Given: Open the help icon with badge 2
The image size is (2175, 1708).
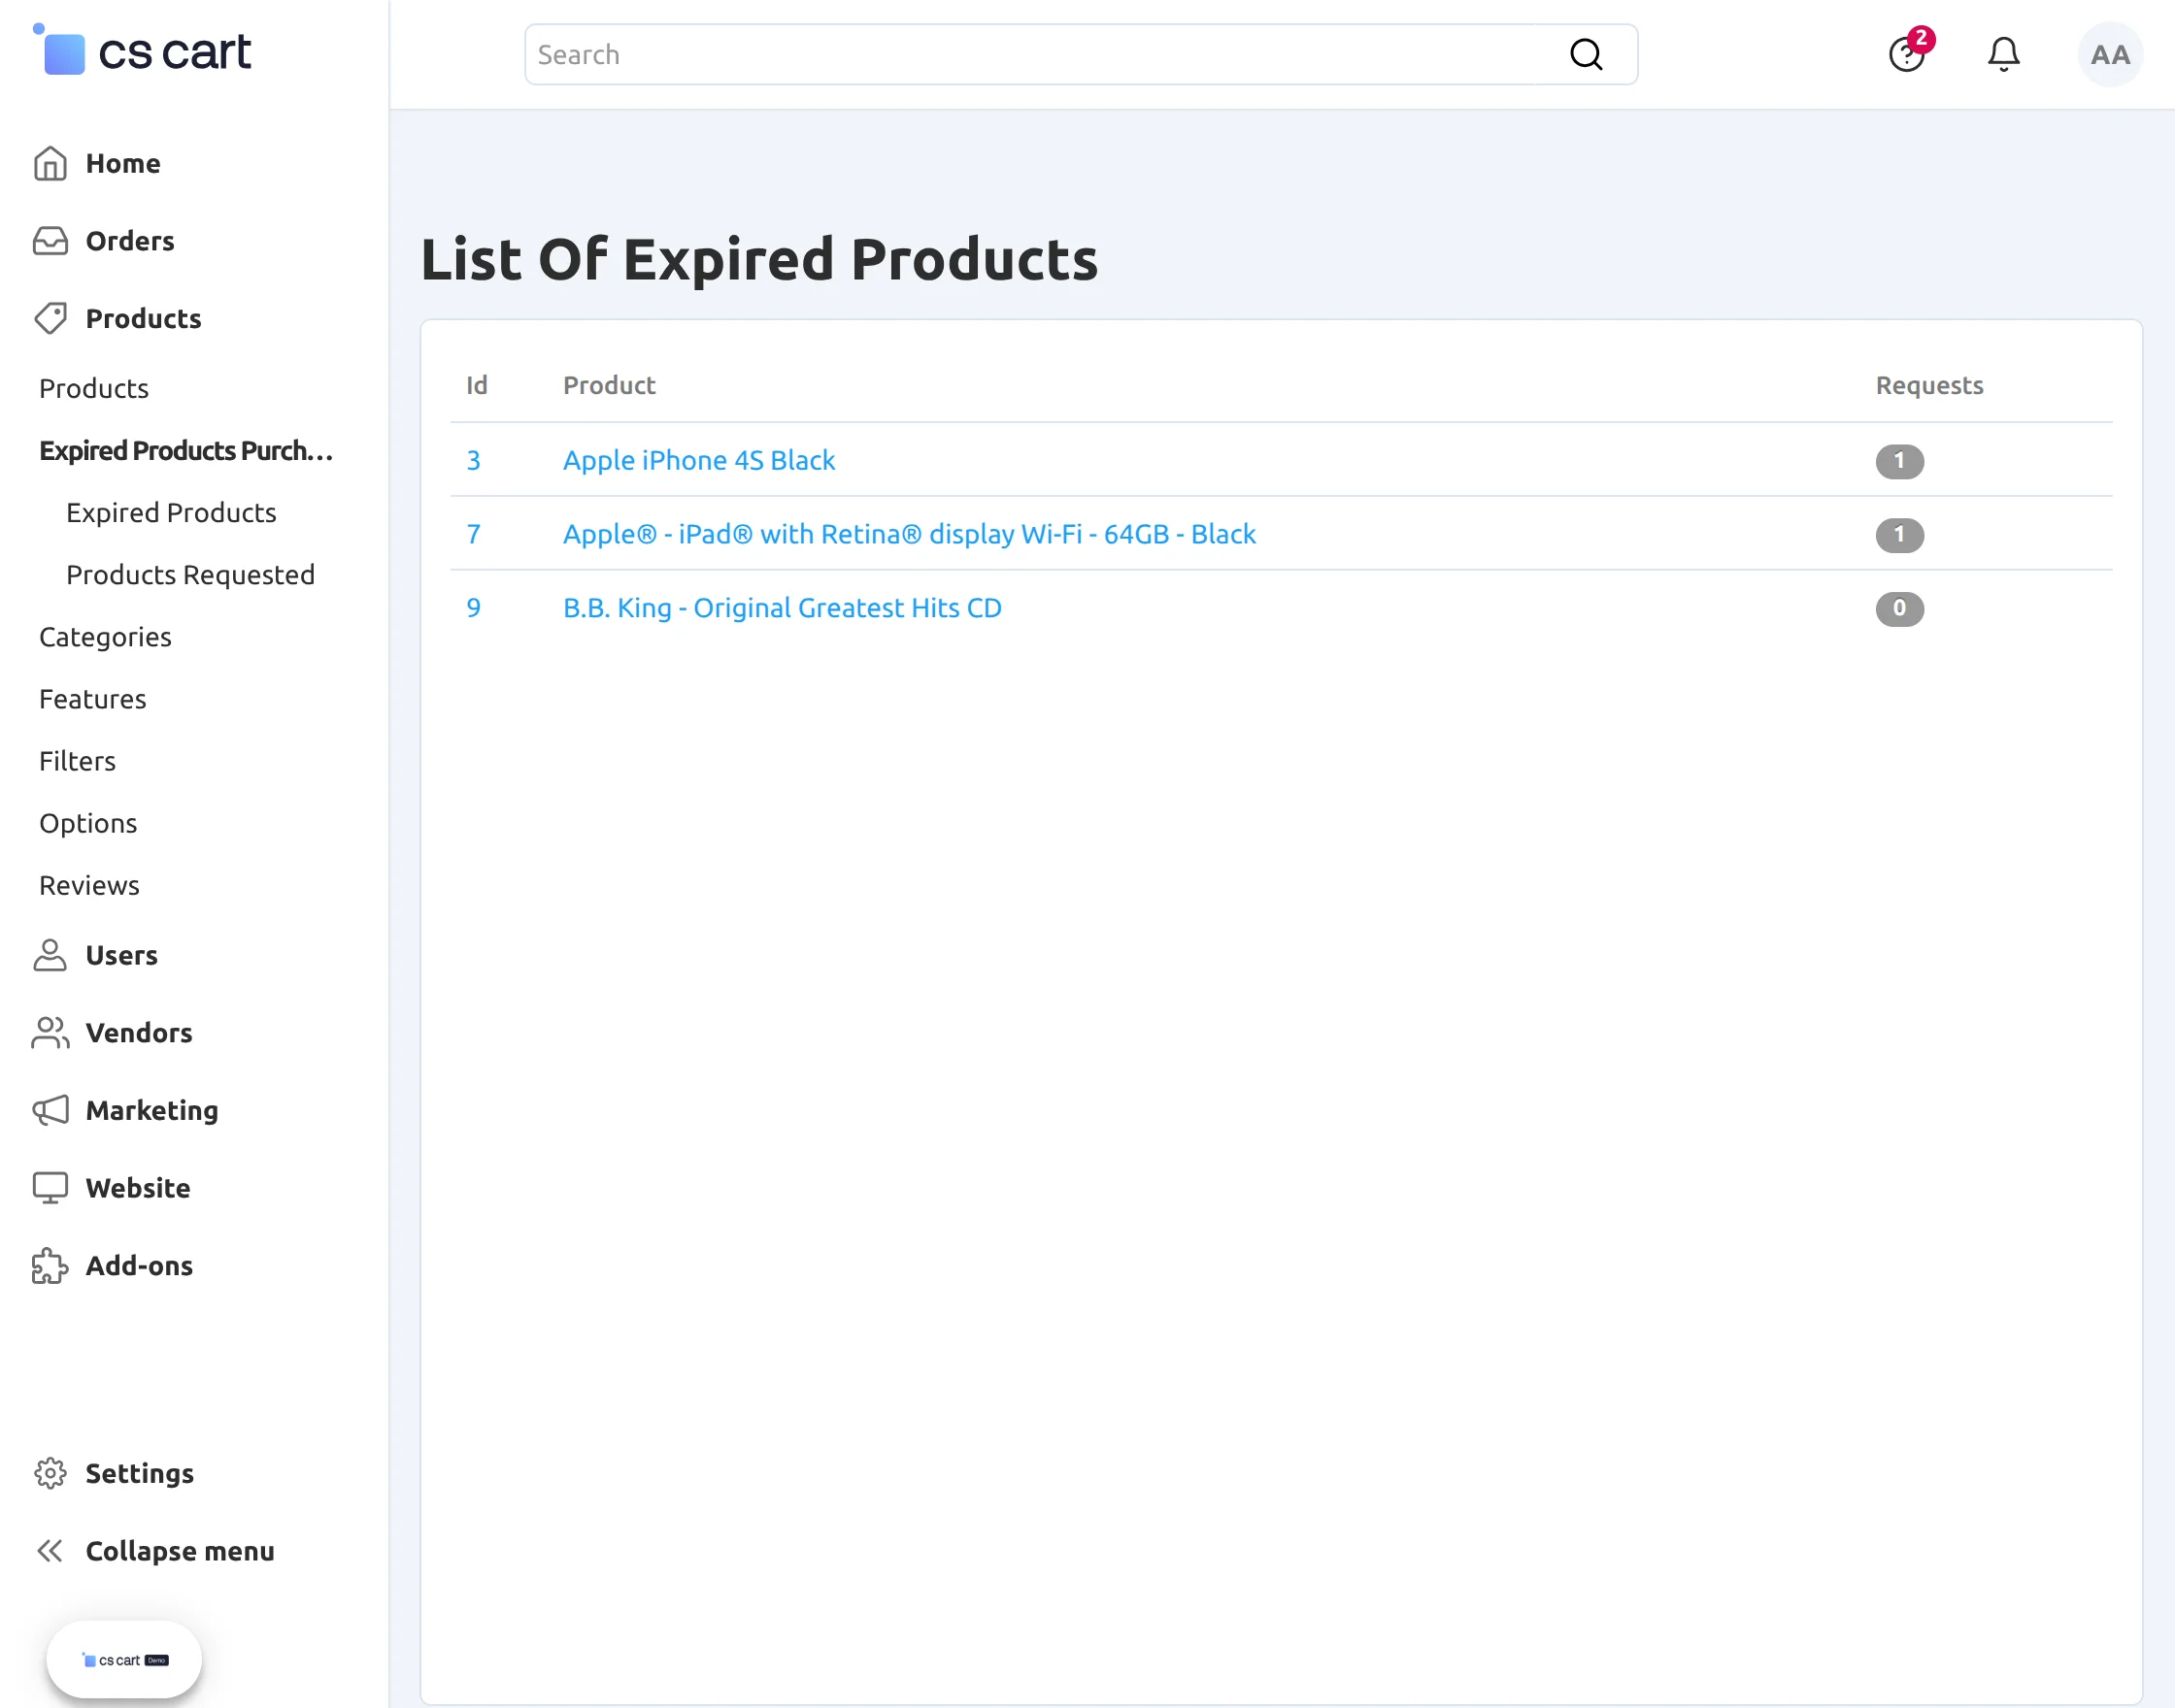Looking at the screenshot, I should click(1908, 52).
